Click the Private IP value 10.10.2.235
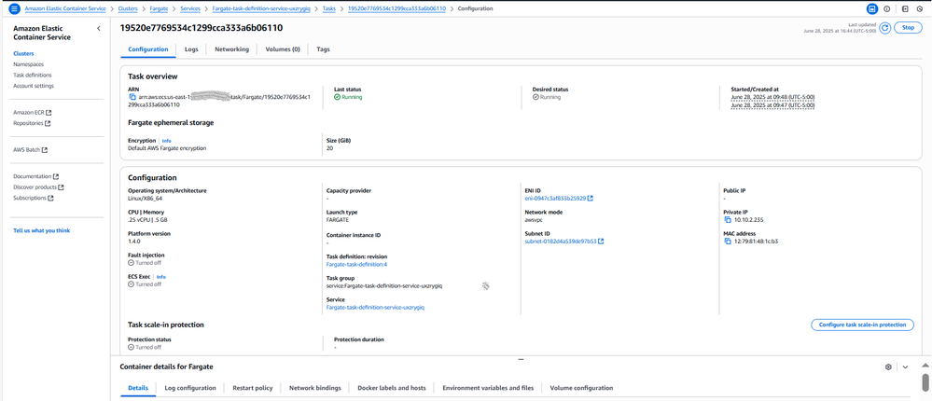Image resolution: width=932 pixels, height=401 pixels. point(749,220)
